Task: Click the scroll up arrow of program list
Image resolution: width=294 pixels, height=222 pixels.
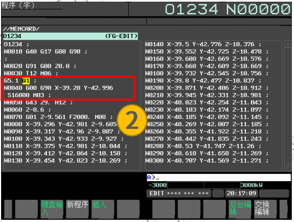Action: coord(287,45)
